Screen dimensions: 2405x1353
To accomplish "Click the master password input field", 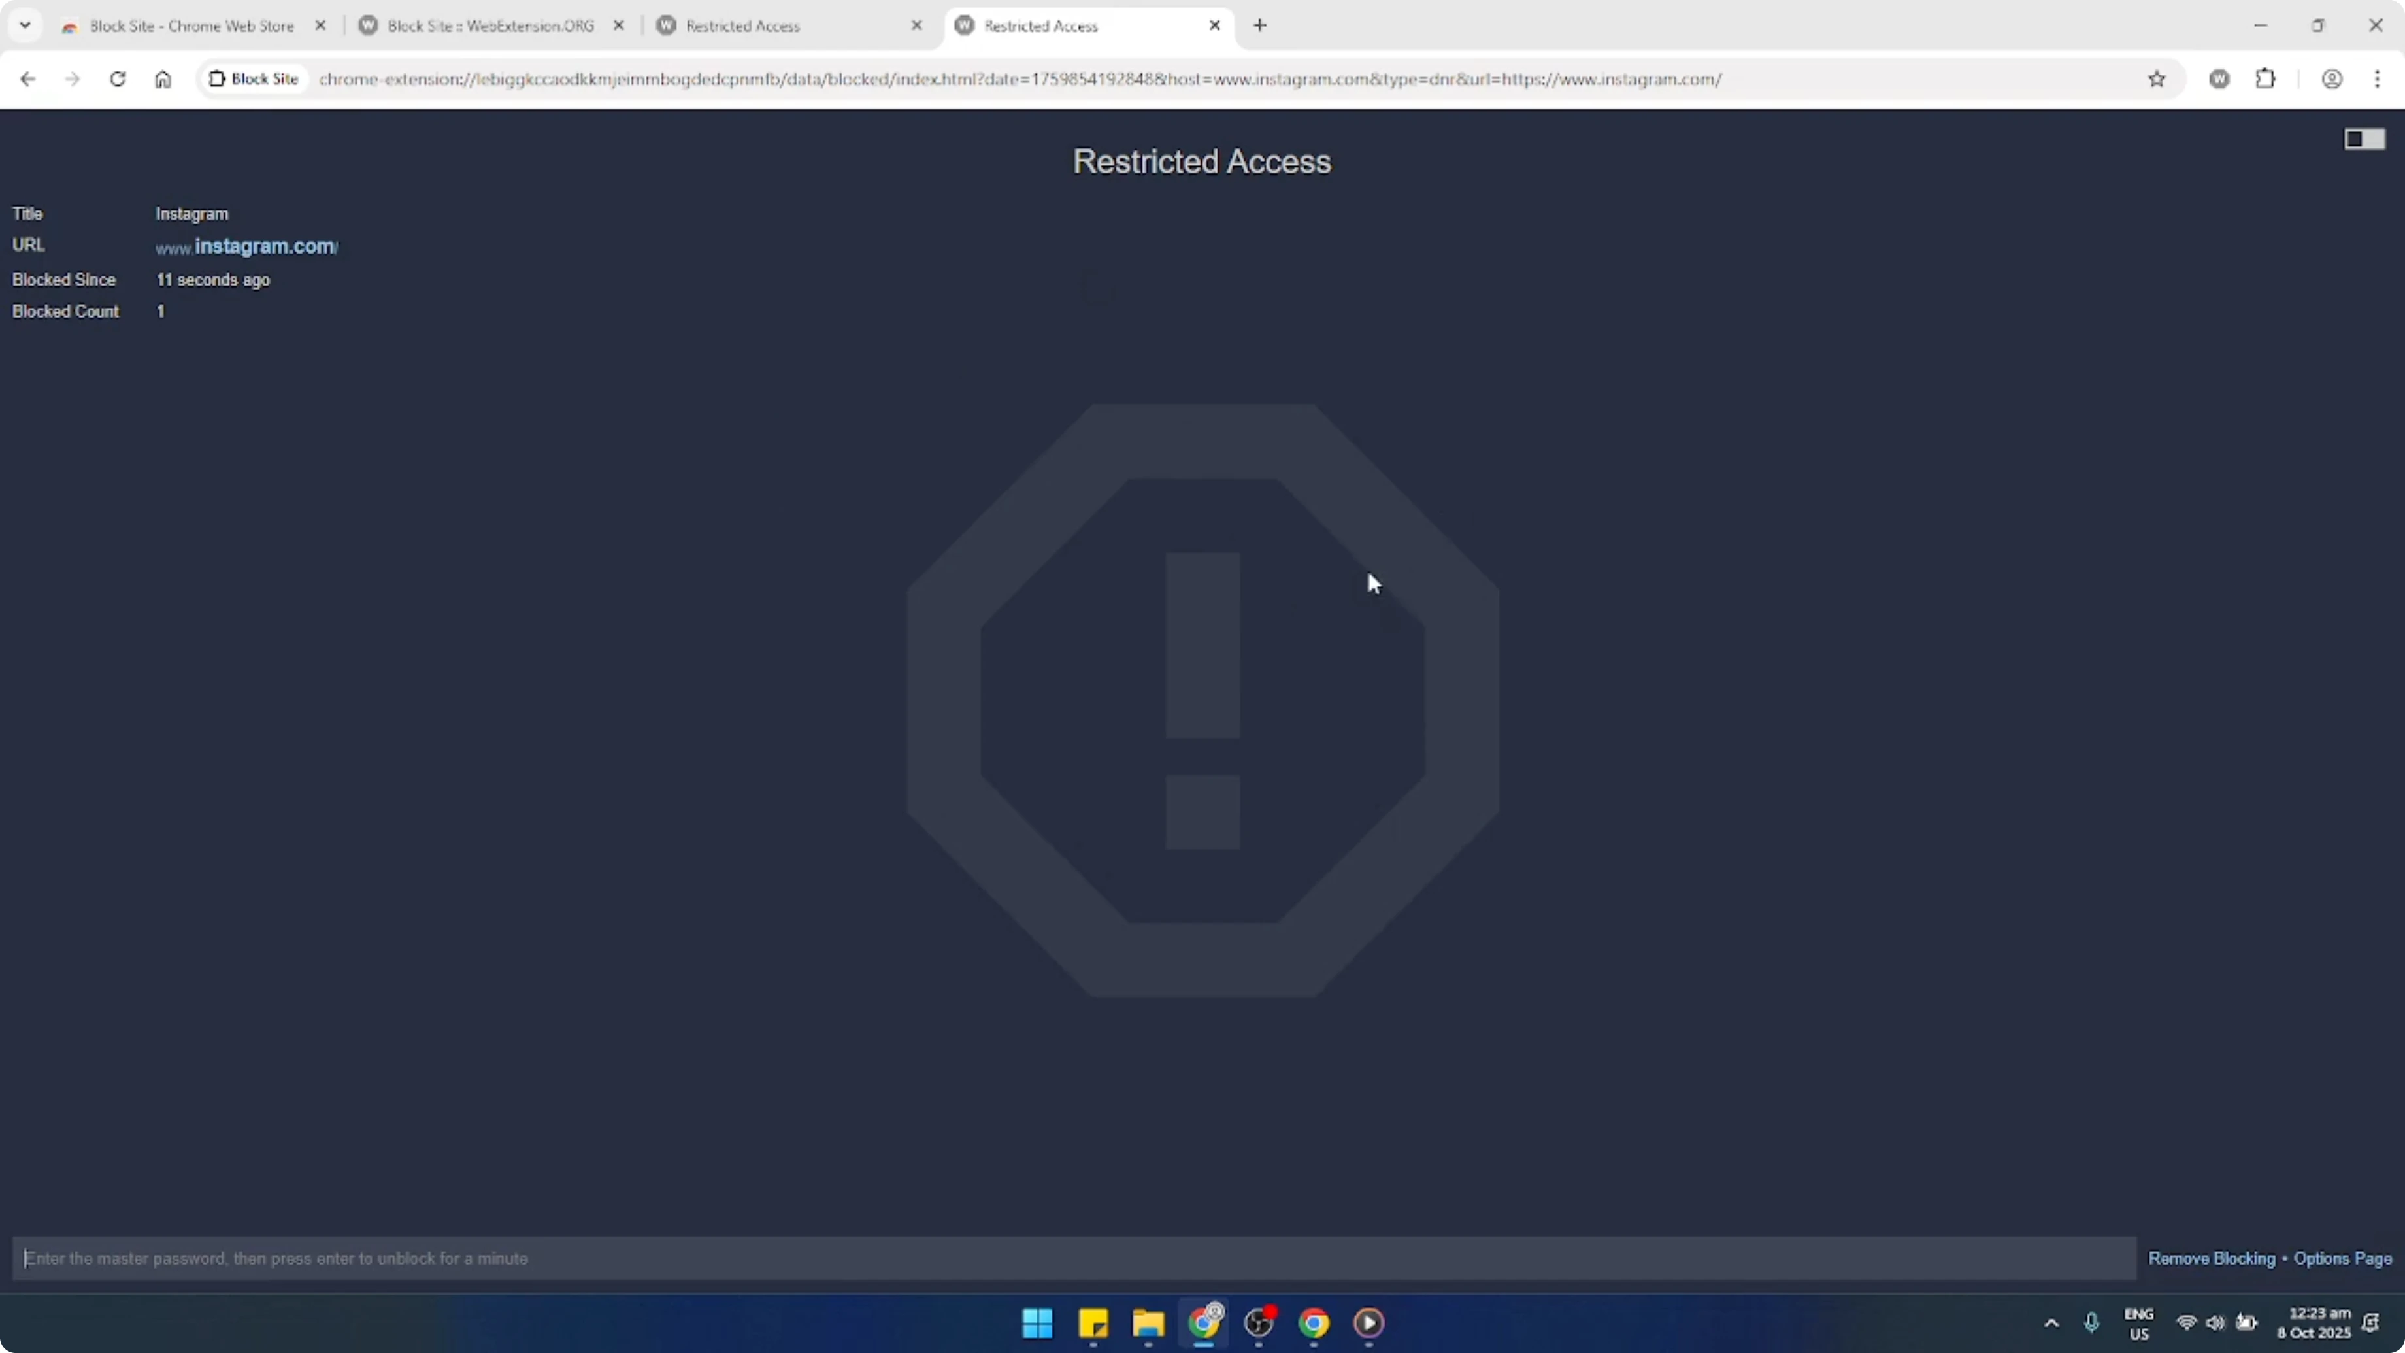I will click(1074, 1259).
